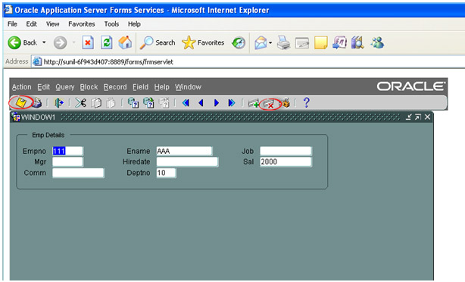Open the browser View menu

pos(52,24)
